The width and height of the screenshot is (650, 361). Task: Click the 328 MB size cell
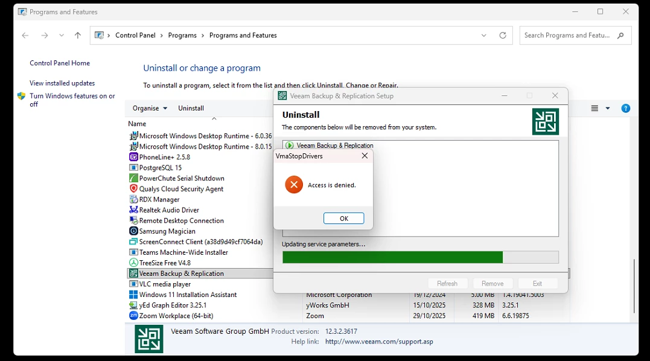click(483, 305)
